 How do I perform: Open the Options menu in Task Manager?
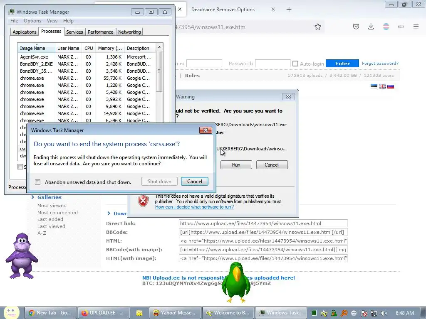[32, 21]
